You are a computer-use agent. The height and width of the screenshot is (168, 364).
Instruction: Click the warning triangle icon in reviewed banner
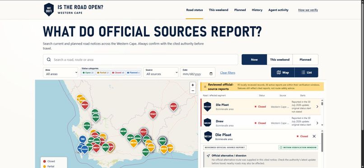click(205, 87)
